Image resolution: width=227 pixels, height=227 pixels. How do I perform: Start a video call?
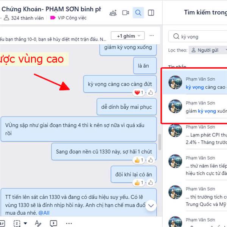point(126,13)
